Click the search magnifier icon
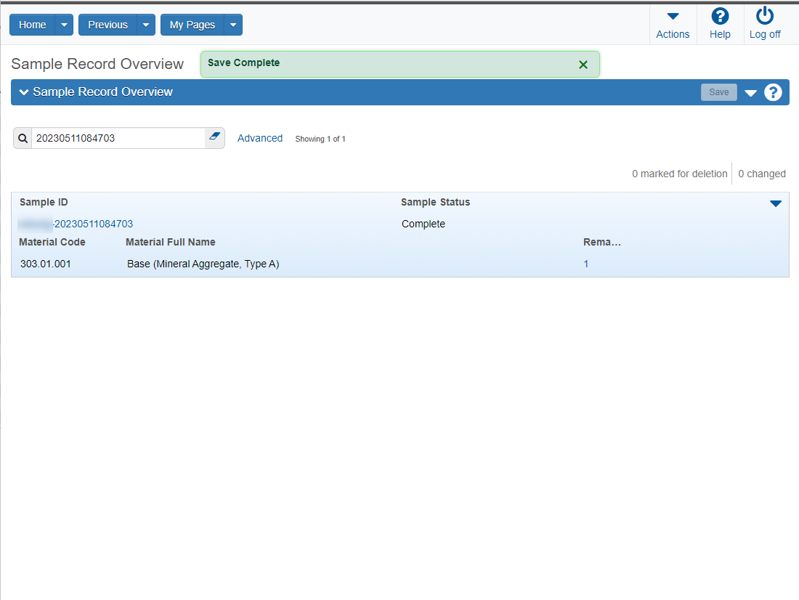799x600 pixels. point(23,138)
